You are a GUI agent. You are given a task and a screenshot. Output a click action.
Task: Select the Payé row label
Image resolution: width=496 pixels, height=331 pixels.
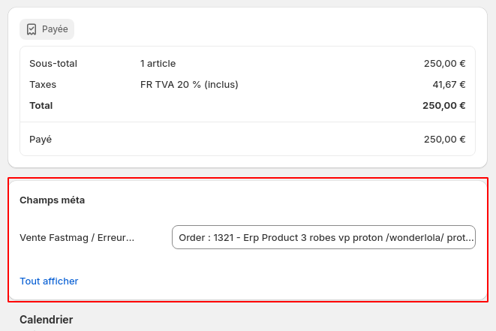click(x=41, y=140)
